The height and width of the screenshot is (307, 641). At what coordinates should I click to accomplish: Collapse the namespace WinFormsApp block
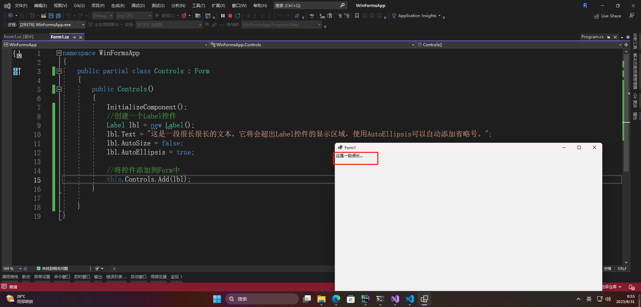[59, 53]
